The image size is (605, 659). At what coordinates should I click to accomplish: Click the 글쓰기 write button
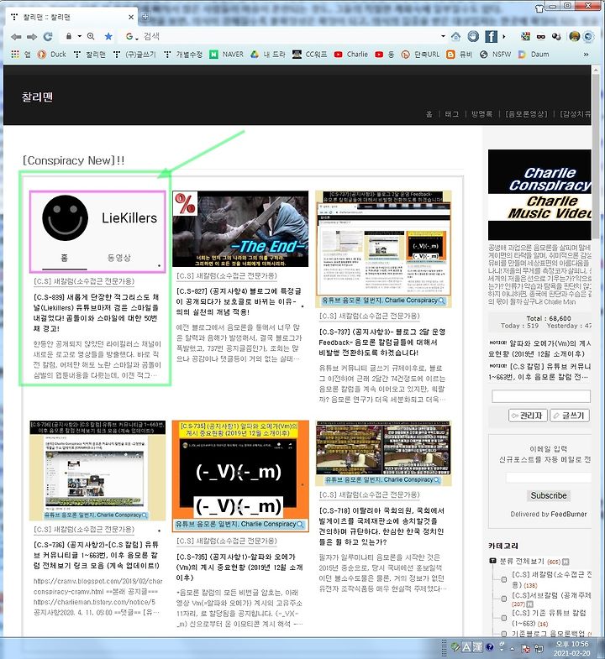point(570,416)
